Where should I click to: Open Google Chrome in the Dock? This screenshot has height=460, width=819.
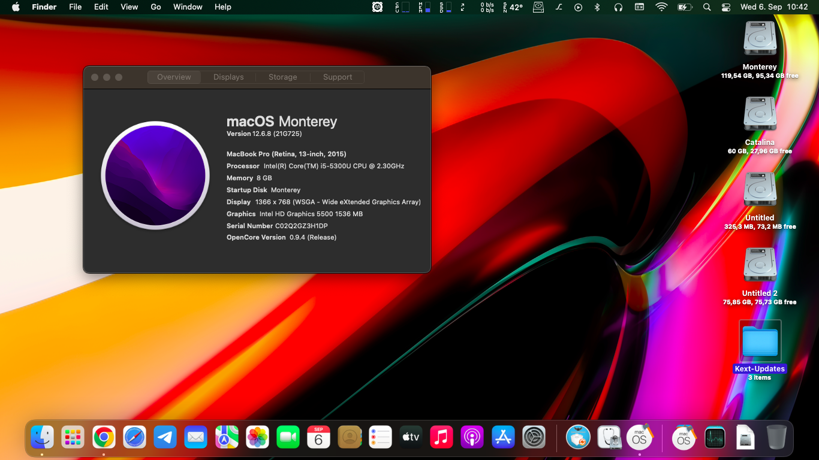103,437
